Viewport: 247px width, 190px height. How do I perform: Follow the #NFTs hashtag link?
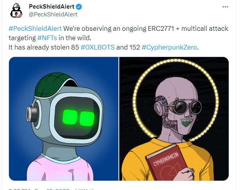(x=47, y=38)
